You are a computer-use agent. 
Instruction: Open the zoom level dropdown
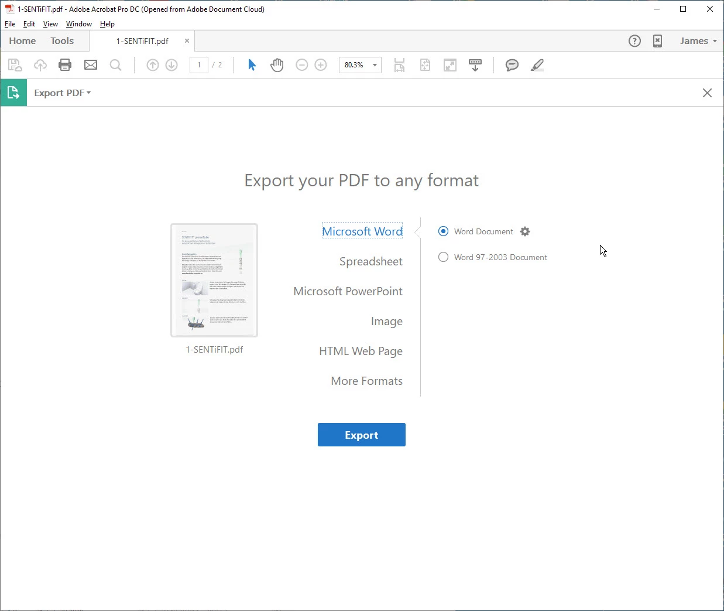pos(375,65)
